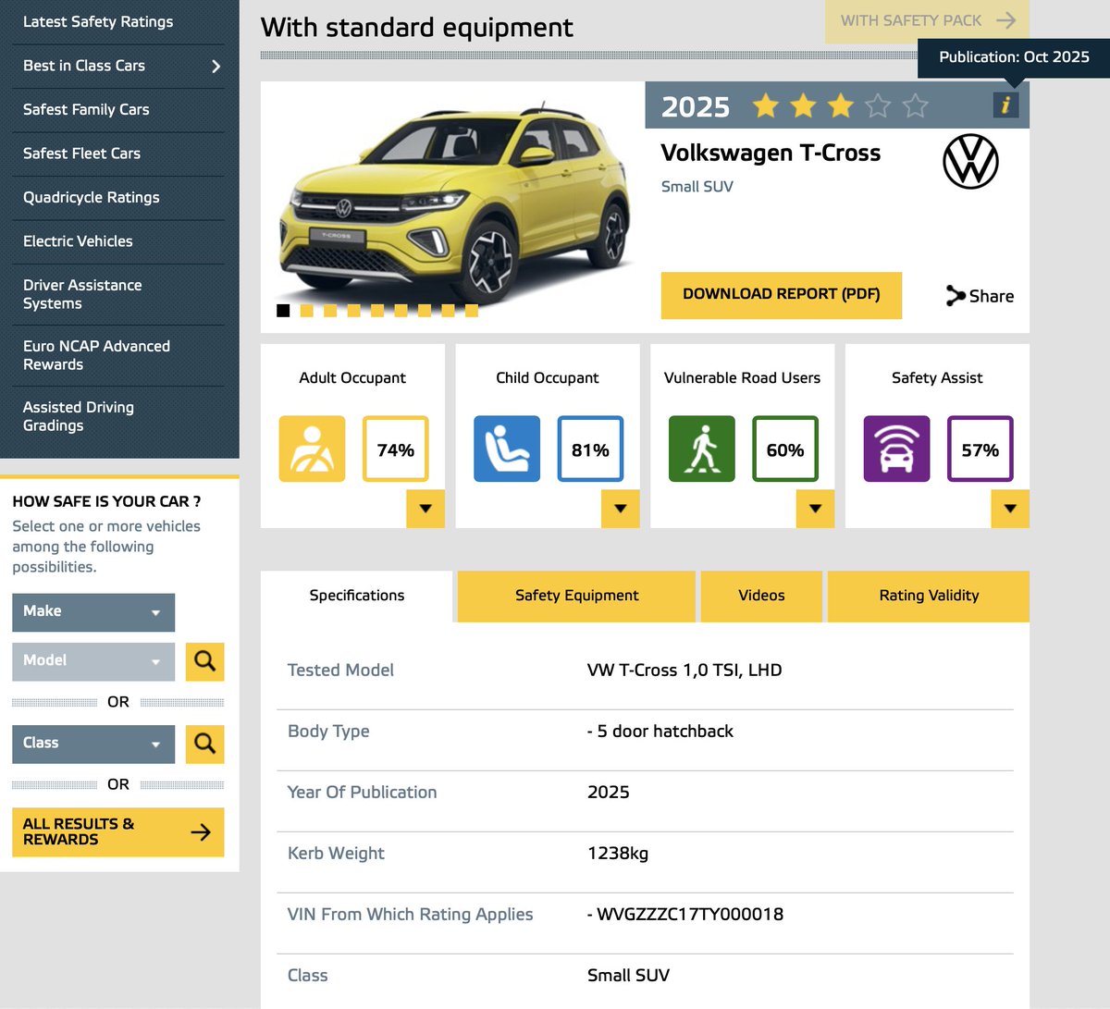This screenshot has height=1009, width=1110.
Task: Click the search icon next to Model
Action: click(x=204, y=661)
